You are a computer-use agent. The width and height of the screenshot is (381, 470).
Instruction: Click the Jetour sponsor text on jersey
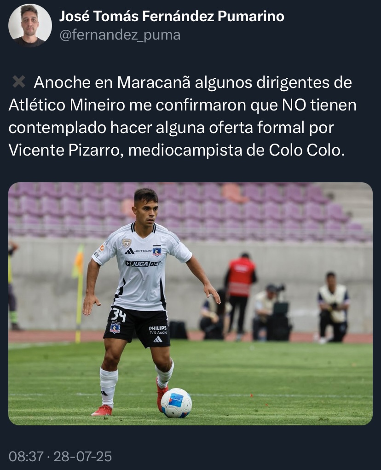coord(143,250)
